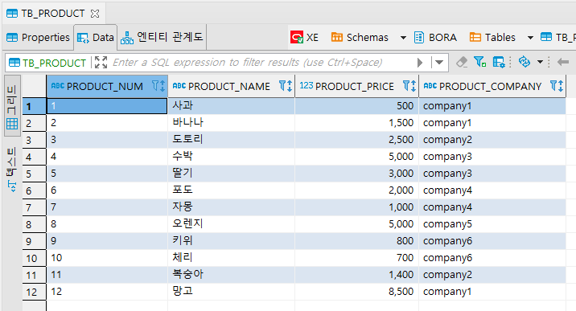The height and width of the screenshot is (311, 576).
Task: Open the refresh options dropdown arrow
Action: tap(540, 62)
